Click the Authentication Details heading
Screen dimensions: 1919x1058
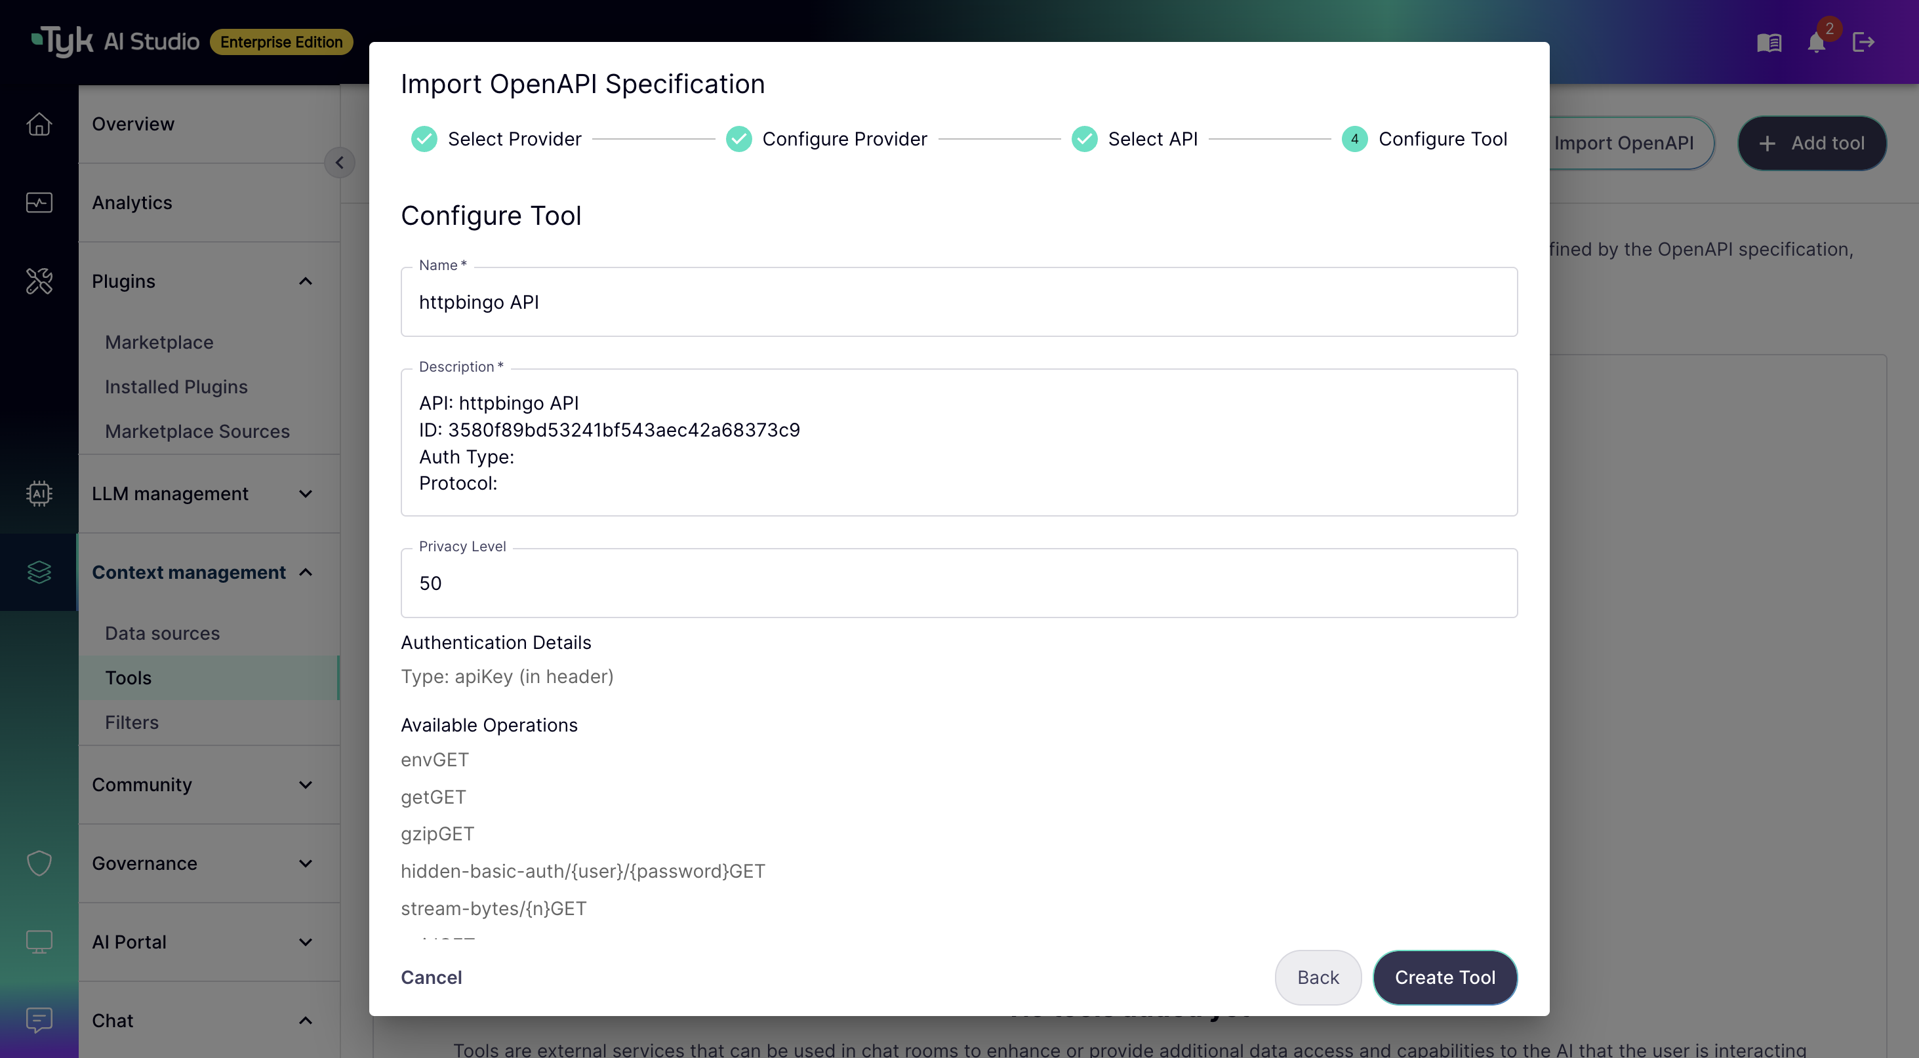(x=495, y=642)
